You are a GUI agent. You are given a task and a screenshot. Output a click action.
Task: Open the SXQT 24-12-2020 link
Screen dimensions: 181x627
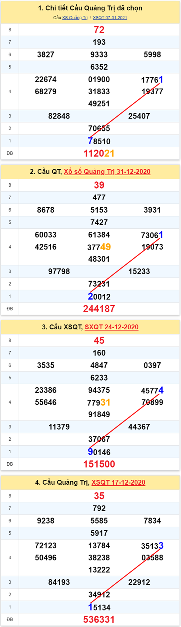(112, 327)
